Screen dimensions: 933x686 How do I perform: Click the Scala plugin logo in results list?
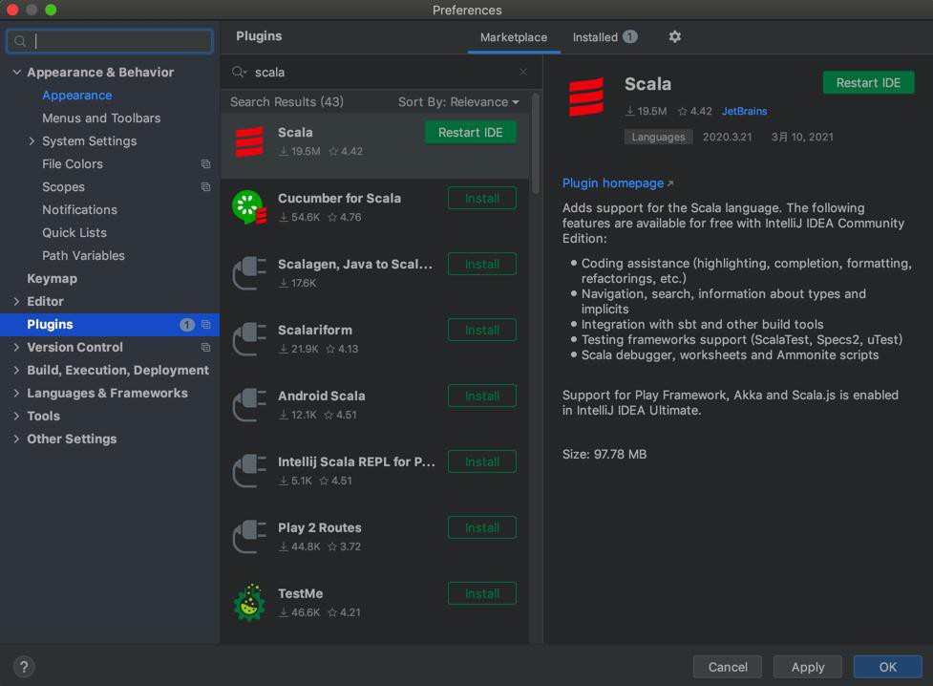(x=249, y=141)
